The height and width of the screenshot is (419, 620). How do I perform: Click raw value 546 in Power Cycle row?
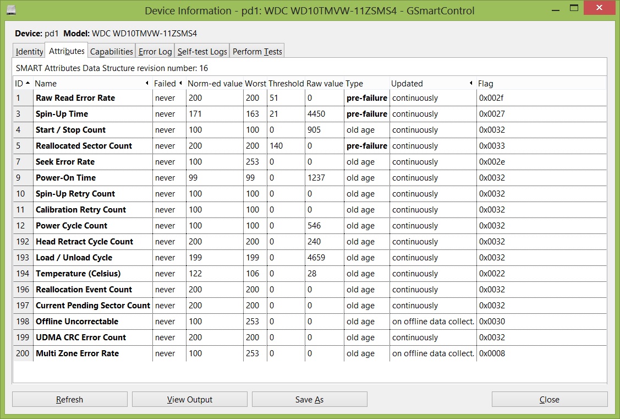click(314, 226)
